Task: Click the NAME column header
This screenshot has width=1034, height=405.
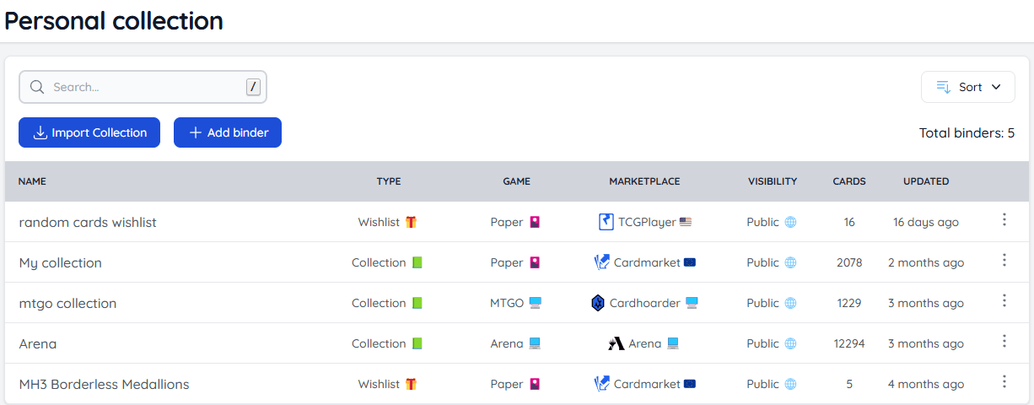Action: (x=32, y=181)
